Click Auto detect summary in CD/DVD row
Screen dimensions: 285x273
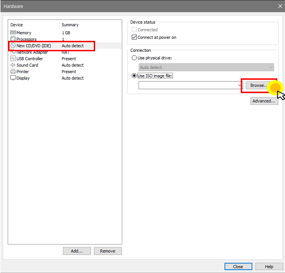(73, 46)
